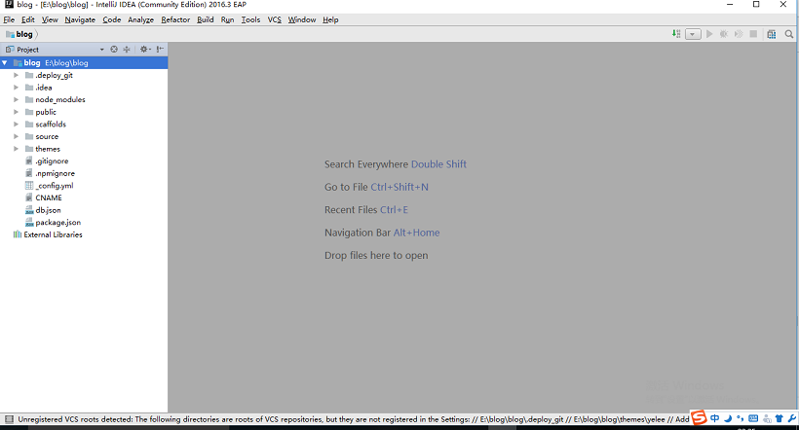The width and height of the screenshot is (799, 430).
Task: Toggle the punctuation mode icon
Action: pyautogui.click(x=740, y=418)
